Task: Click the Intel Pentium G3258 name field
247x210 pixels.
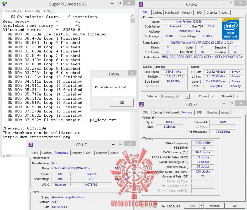Action: coord(189,21)
